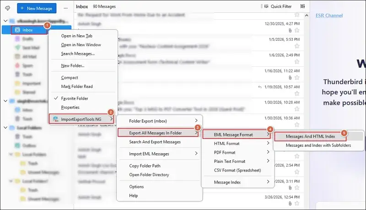Image resolution: width=366 pixels, height=210 pixels.
Task: Star the 1/30/2026, 10:28 AM message
Action: (x=297, y=109)
